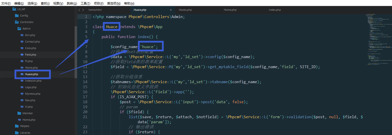Open Mynews.php from the sidebar
This screenshot has height=135, width=392.
pyautogui.click(x=33, y=94)
